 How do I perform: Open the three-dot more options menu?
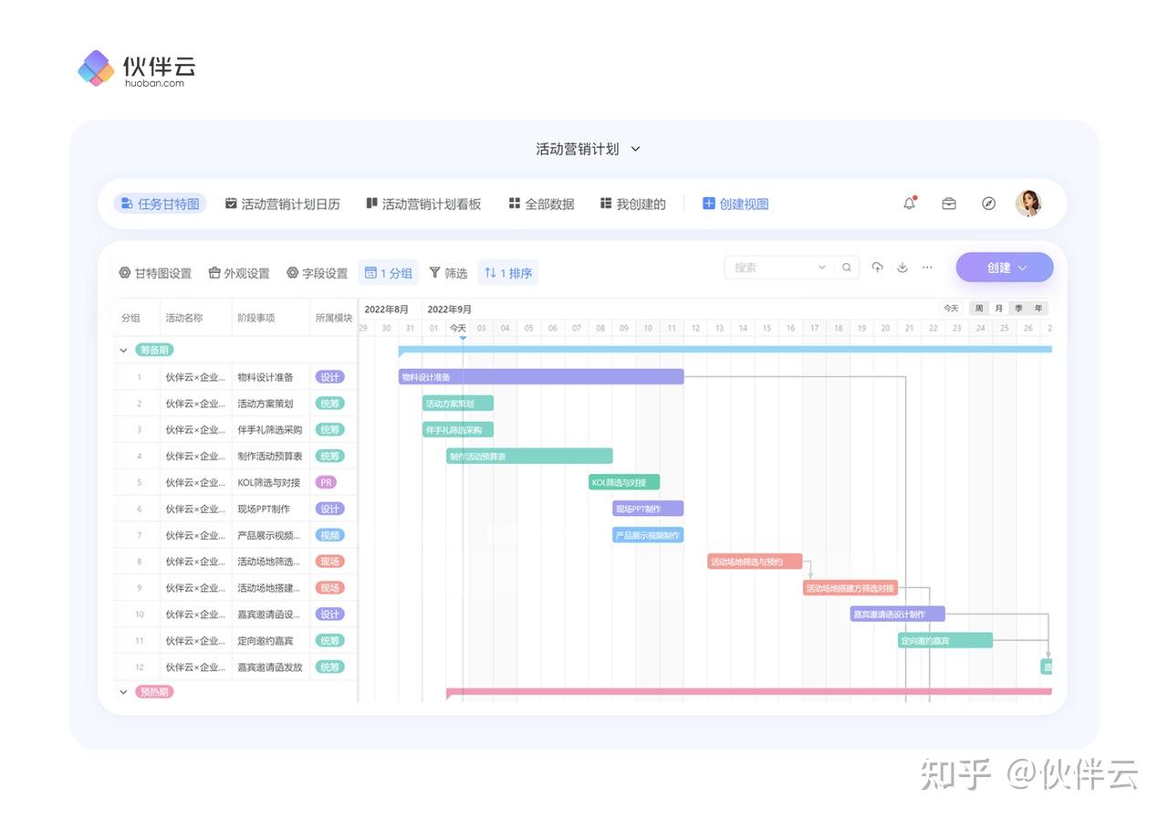927,268
